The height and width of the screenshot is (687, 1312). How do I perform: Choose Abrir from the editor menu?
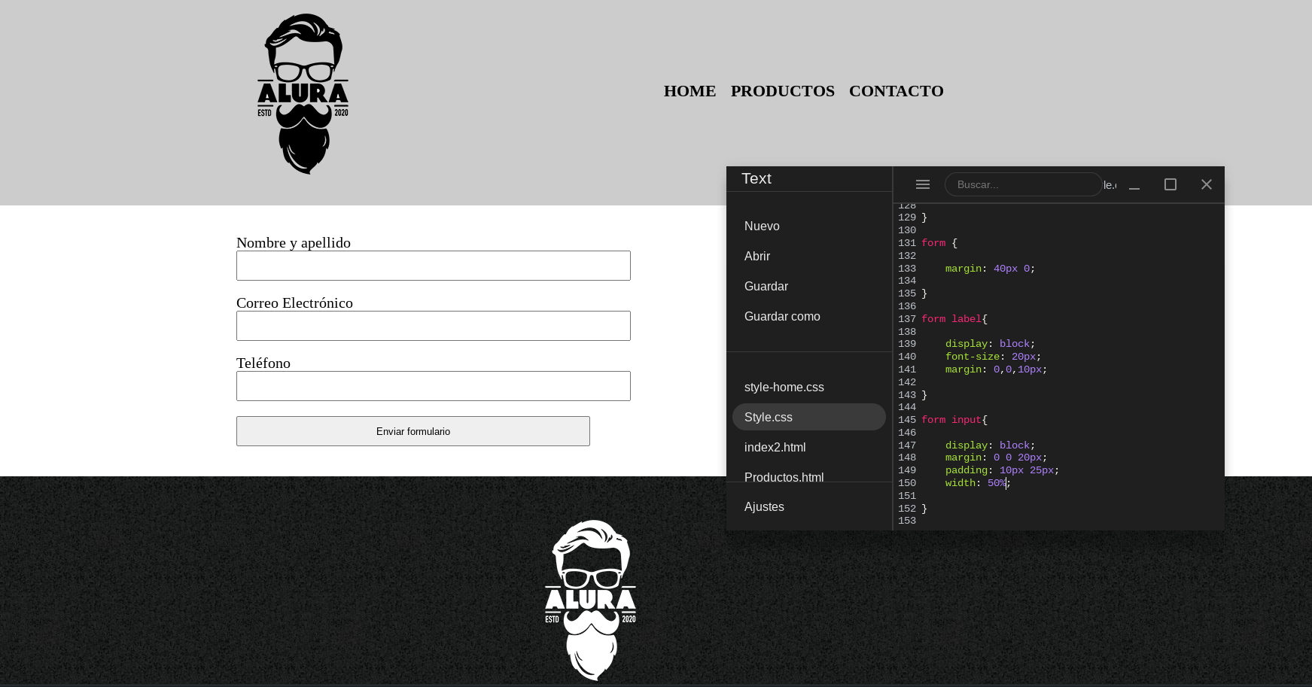tap(809, 256)
